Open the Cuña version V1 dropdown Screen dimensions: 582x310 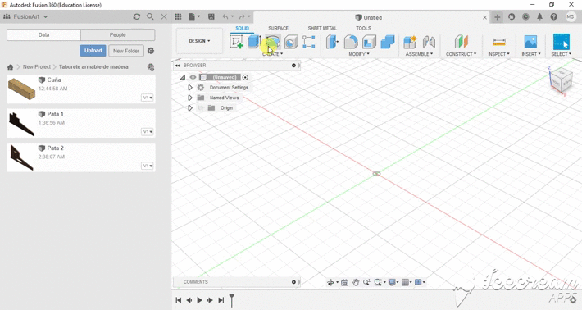[x=148, y=98]
